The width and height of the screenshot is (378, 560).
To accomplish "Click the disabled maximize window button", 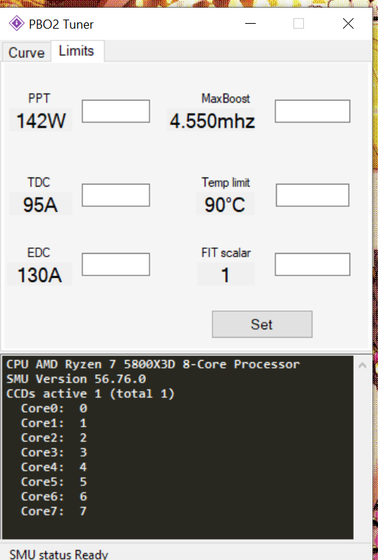I will 298,24.
